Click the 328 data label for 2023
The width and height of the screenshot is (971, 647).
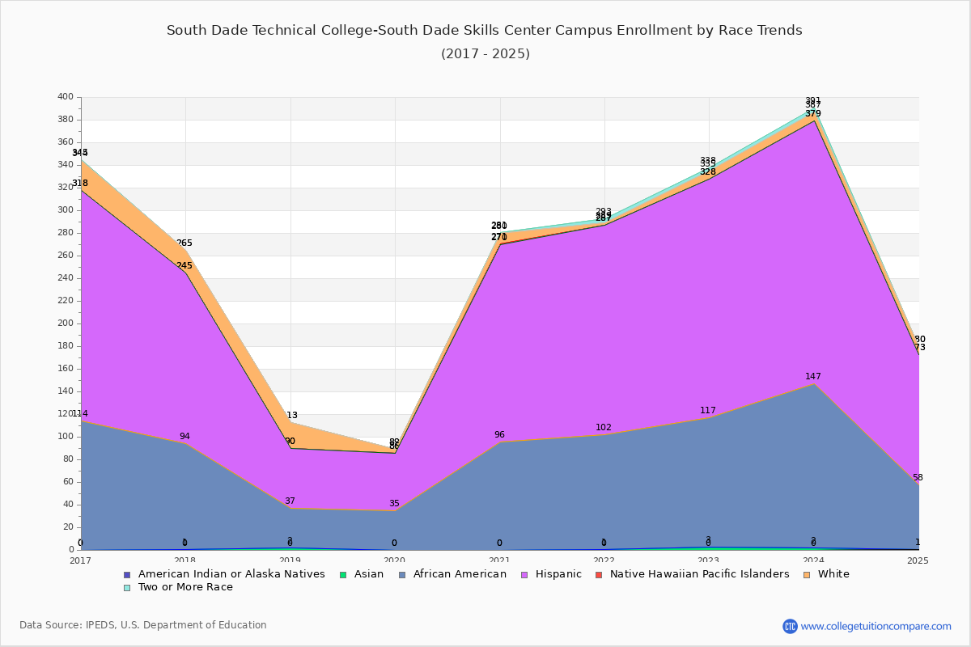(x=708, y=172)
